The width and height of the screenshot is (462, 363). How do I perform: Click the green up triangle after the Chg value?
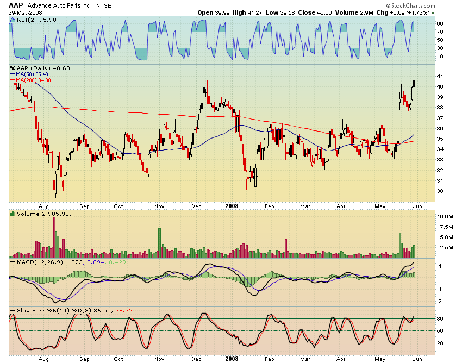[433, 13]
